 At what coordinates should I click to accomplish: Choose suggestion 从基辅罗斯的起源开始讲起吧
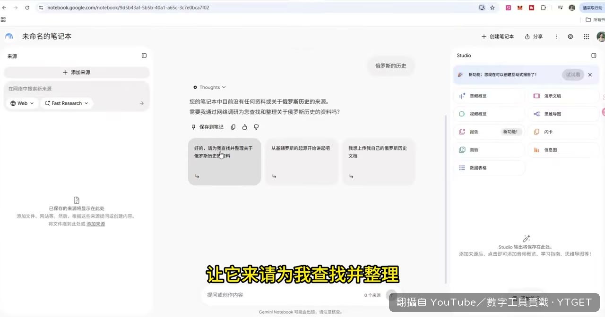click(x=302, y=161)
